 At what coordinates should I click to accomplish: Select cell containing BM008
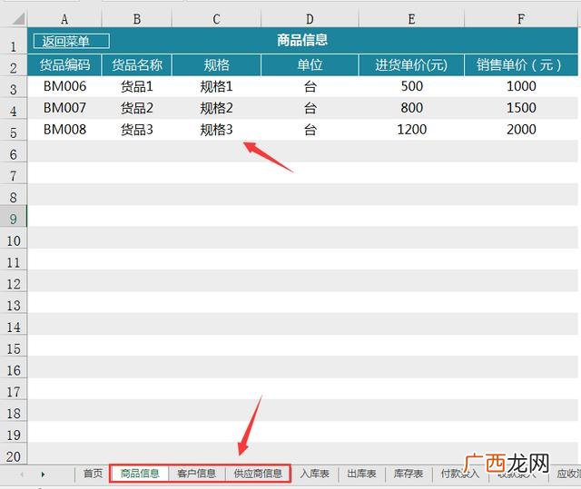point(64,129)
